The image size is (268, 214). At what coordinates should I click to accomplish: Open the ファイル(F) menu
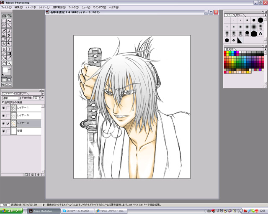coord(6,8)
